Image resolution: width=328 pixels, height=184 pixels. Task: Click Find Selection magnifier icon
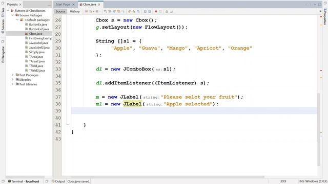click(105, 11)
